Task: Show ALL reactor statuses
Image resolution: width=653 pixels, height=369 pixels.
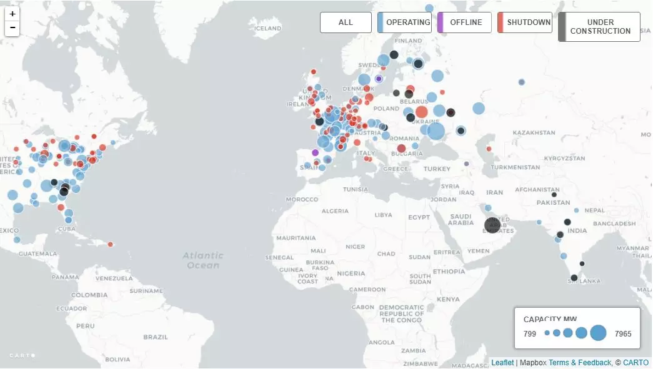Action: tap(346, 22)
